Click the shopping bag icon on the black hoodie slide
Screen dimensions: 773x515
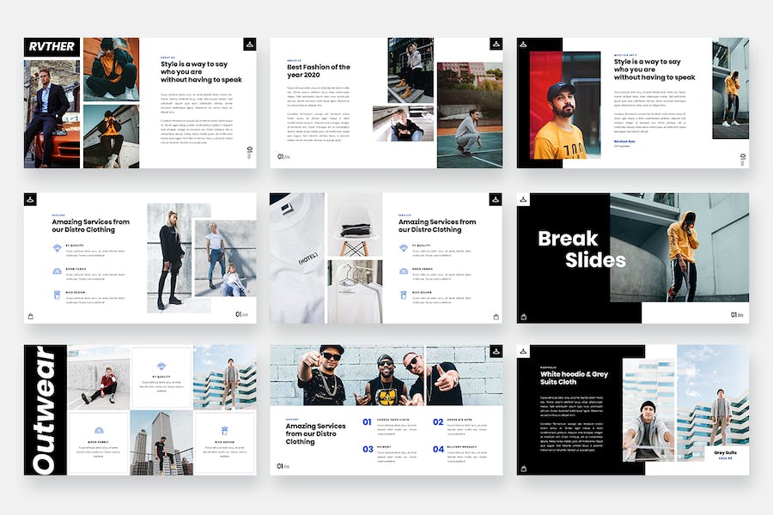[523, 470]
